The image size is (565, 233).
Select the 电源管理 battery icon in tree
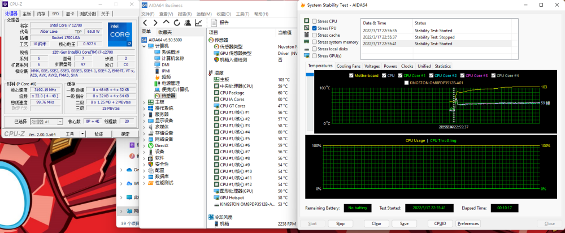(157, 83)
